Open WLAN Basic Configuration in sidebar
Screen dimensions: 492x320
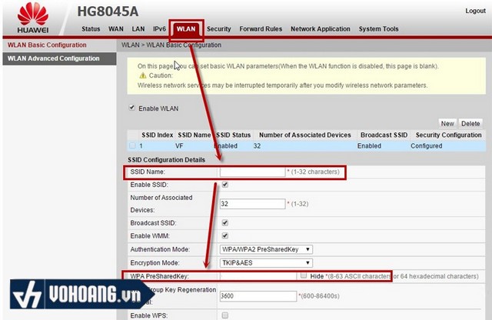click(47, 45)
